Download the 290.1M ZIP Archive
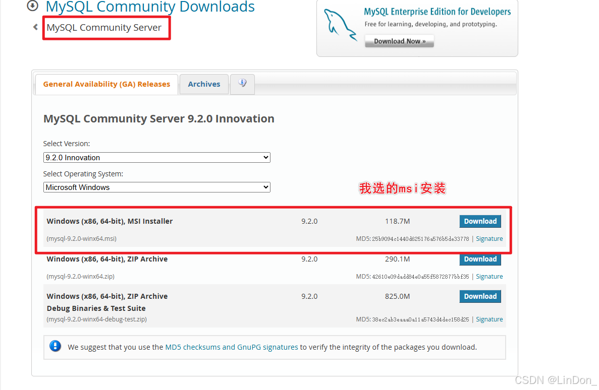 (x=480, y=259)
